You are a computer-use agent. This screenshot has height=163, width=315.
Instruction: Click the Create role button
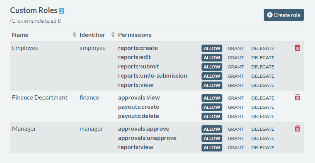click(283, 15)
